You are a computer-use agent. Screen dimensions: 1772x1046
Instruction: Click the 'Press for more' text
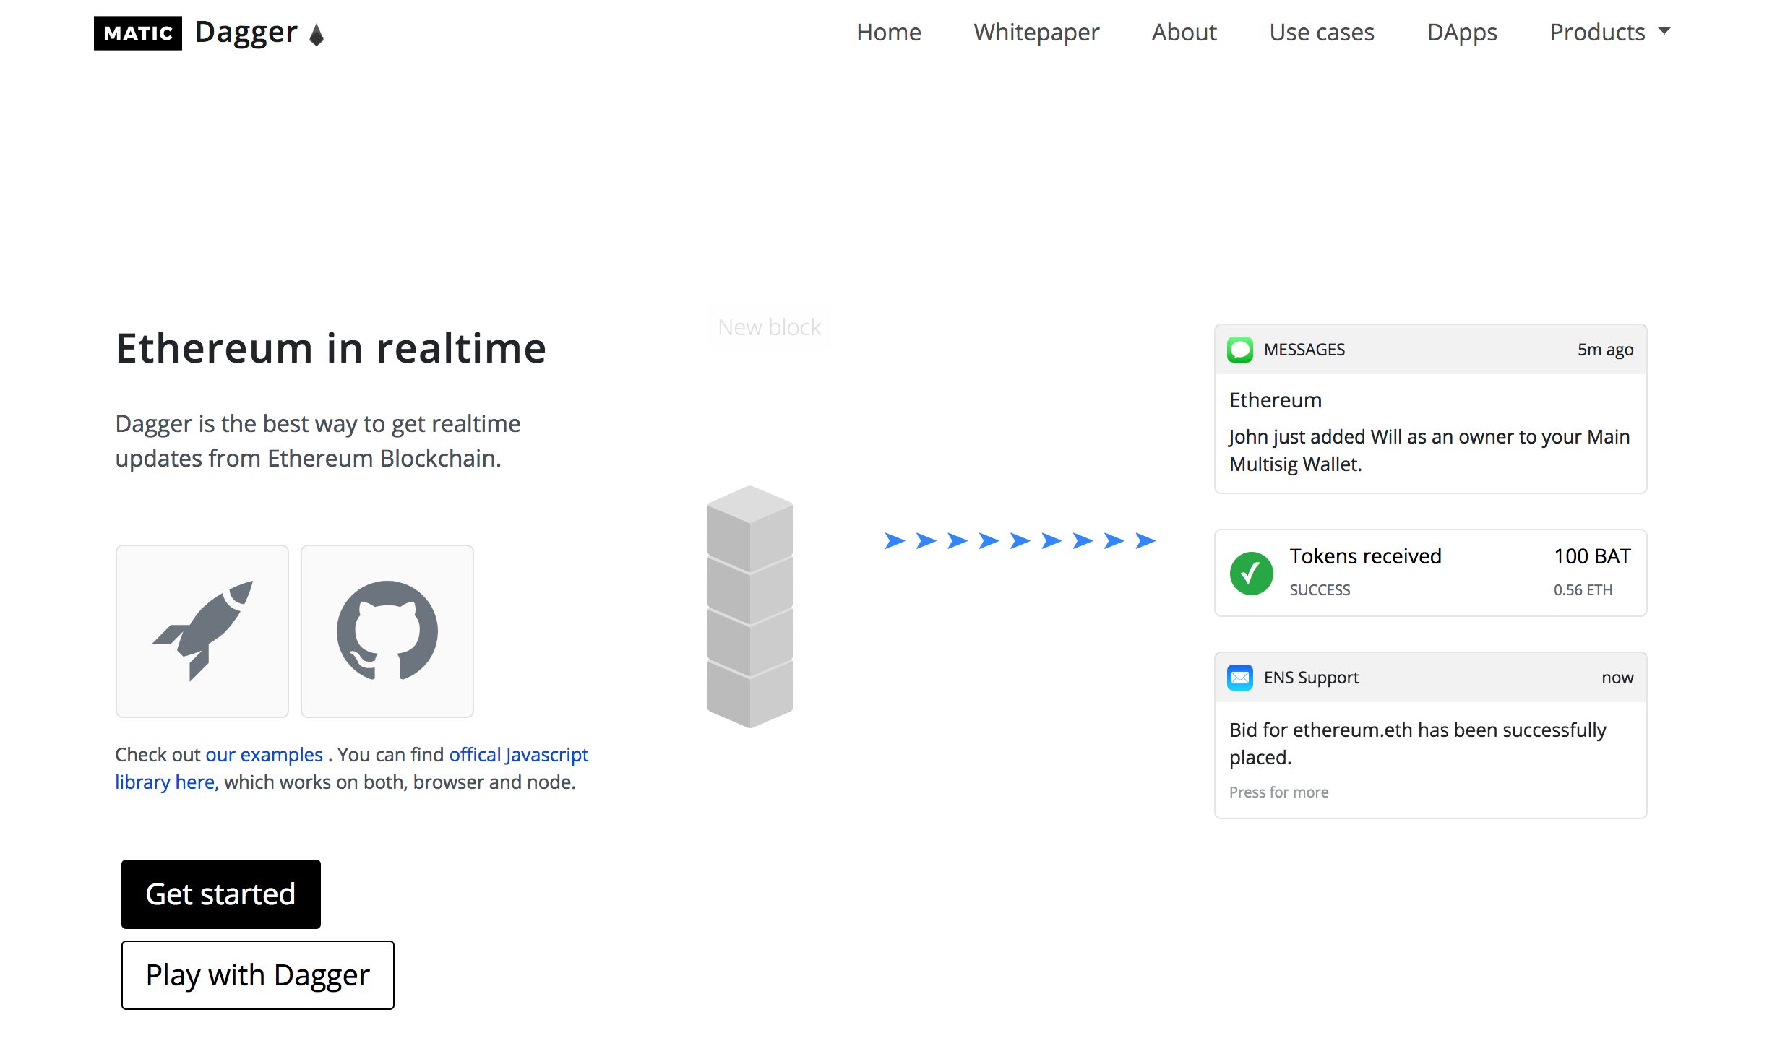(1278, 792)
